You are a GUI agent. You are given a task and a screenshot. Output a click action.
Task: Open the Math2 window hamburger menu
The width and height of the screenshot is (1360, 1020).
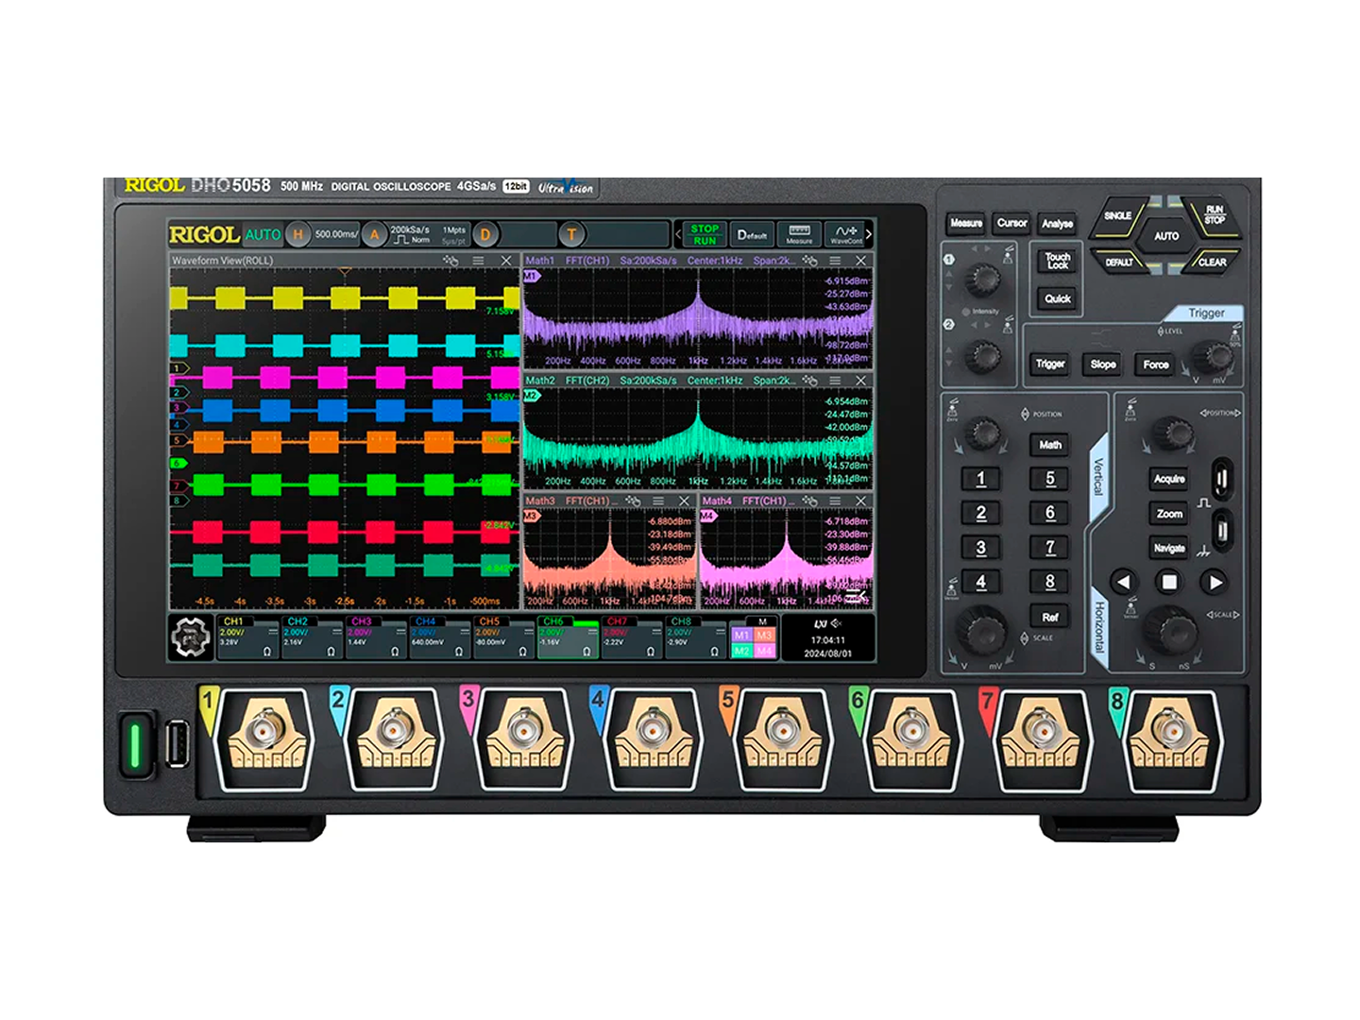pyautogui.click(x=835, y=381)
